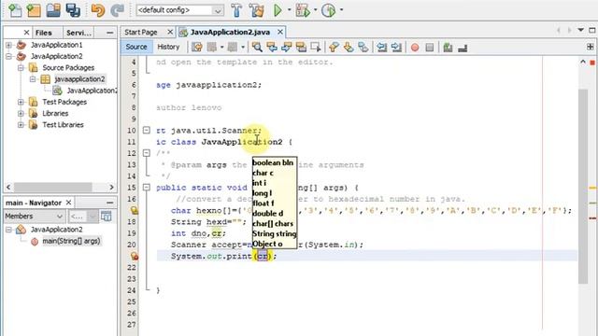The height and width of the screenshot is (336, 598).
Task: Click the Comment lines icon
Action: pyautogui.click(x=448, y=48)
